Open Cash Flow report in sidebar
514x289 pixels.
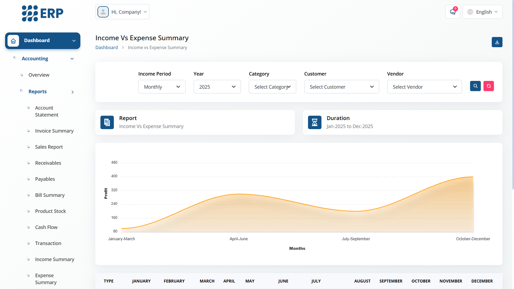[x=46, y=227]
